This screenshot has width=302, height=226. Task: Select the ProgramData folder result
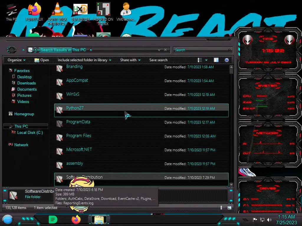click(x=141, y=124)
